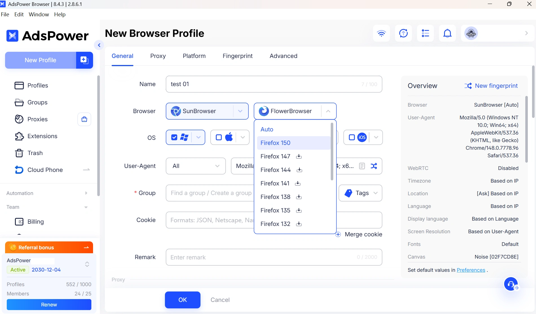Open the File menu

tap(5, 14)
